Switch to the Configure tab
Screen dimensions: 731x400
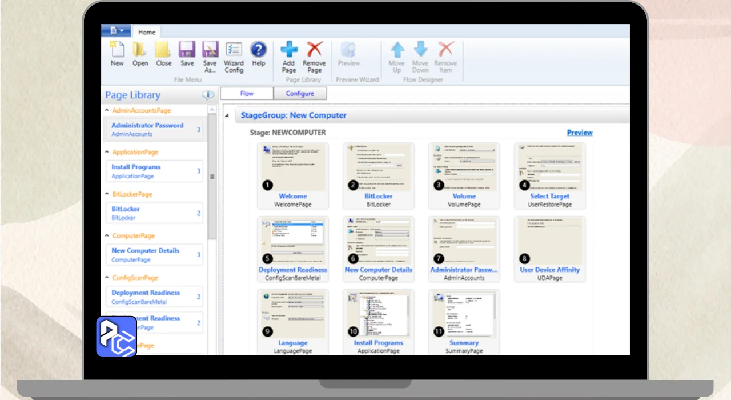click(x=300, y=94)
